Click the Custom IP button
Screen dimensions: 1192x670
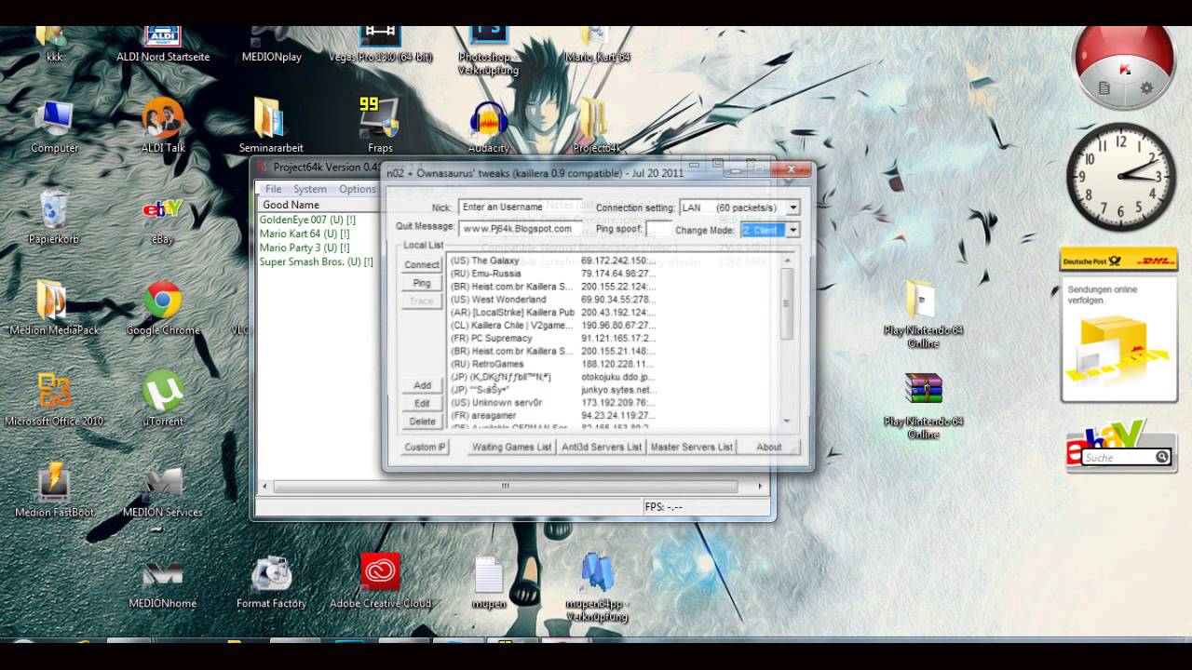pyautogui.click(x=425, y=447)
